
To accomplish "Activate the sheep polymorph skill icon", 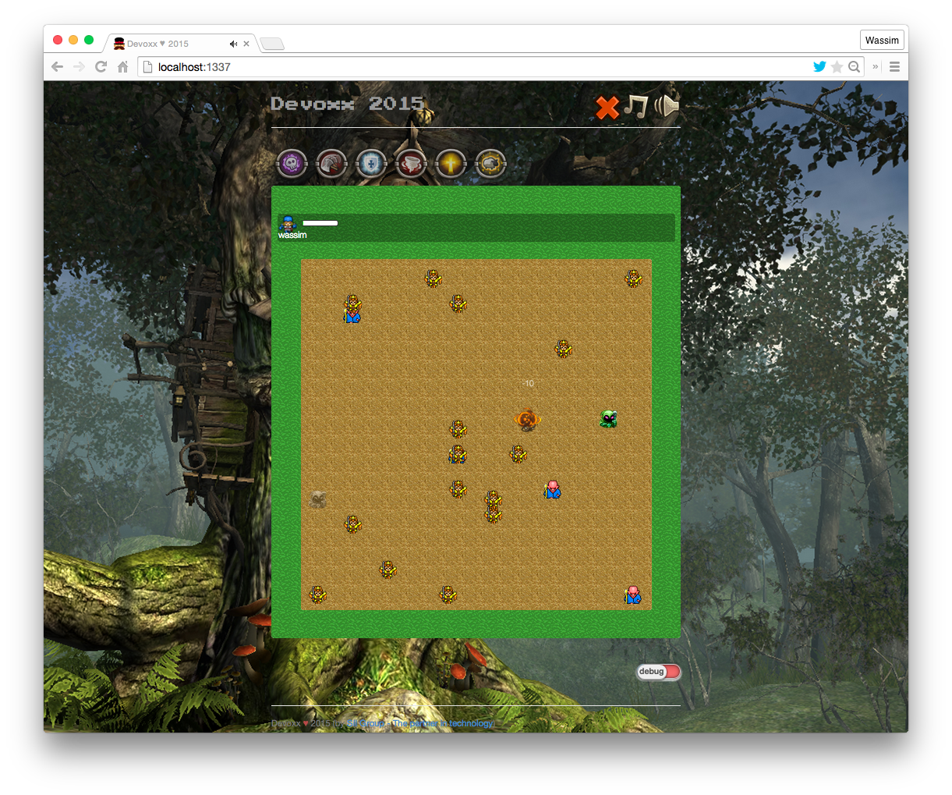I will 491,164.
